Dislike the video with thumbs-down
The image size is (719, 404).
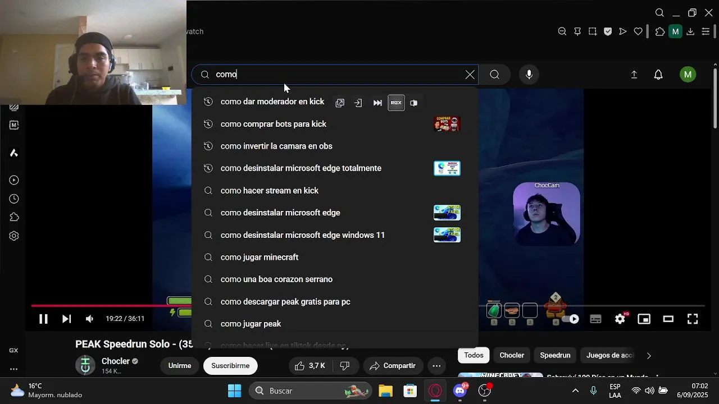[x=345, y=366]
